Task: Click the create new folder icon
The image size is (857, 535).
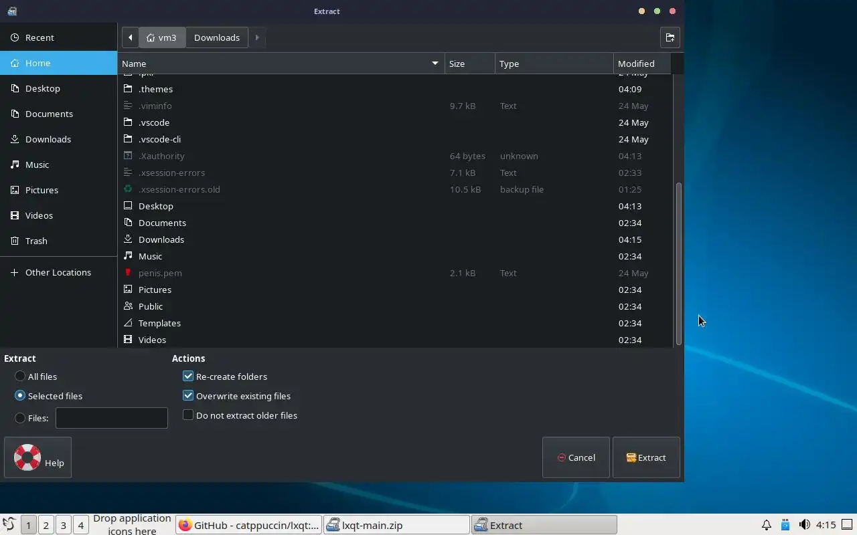Action: tap(670, 37)
